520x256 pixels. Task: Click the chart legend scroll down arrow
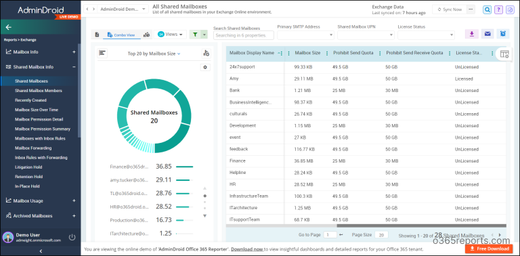click(x=205, y=216)
